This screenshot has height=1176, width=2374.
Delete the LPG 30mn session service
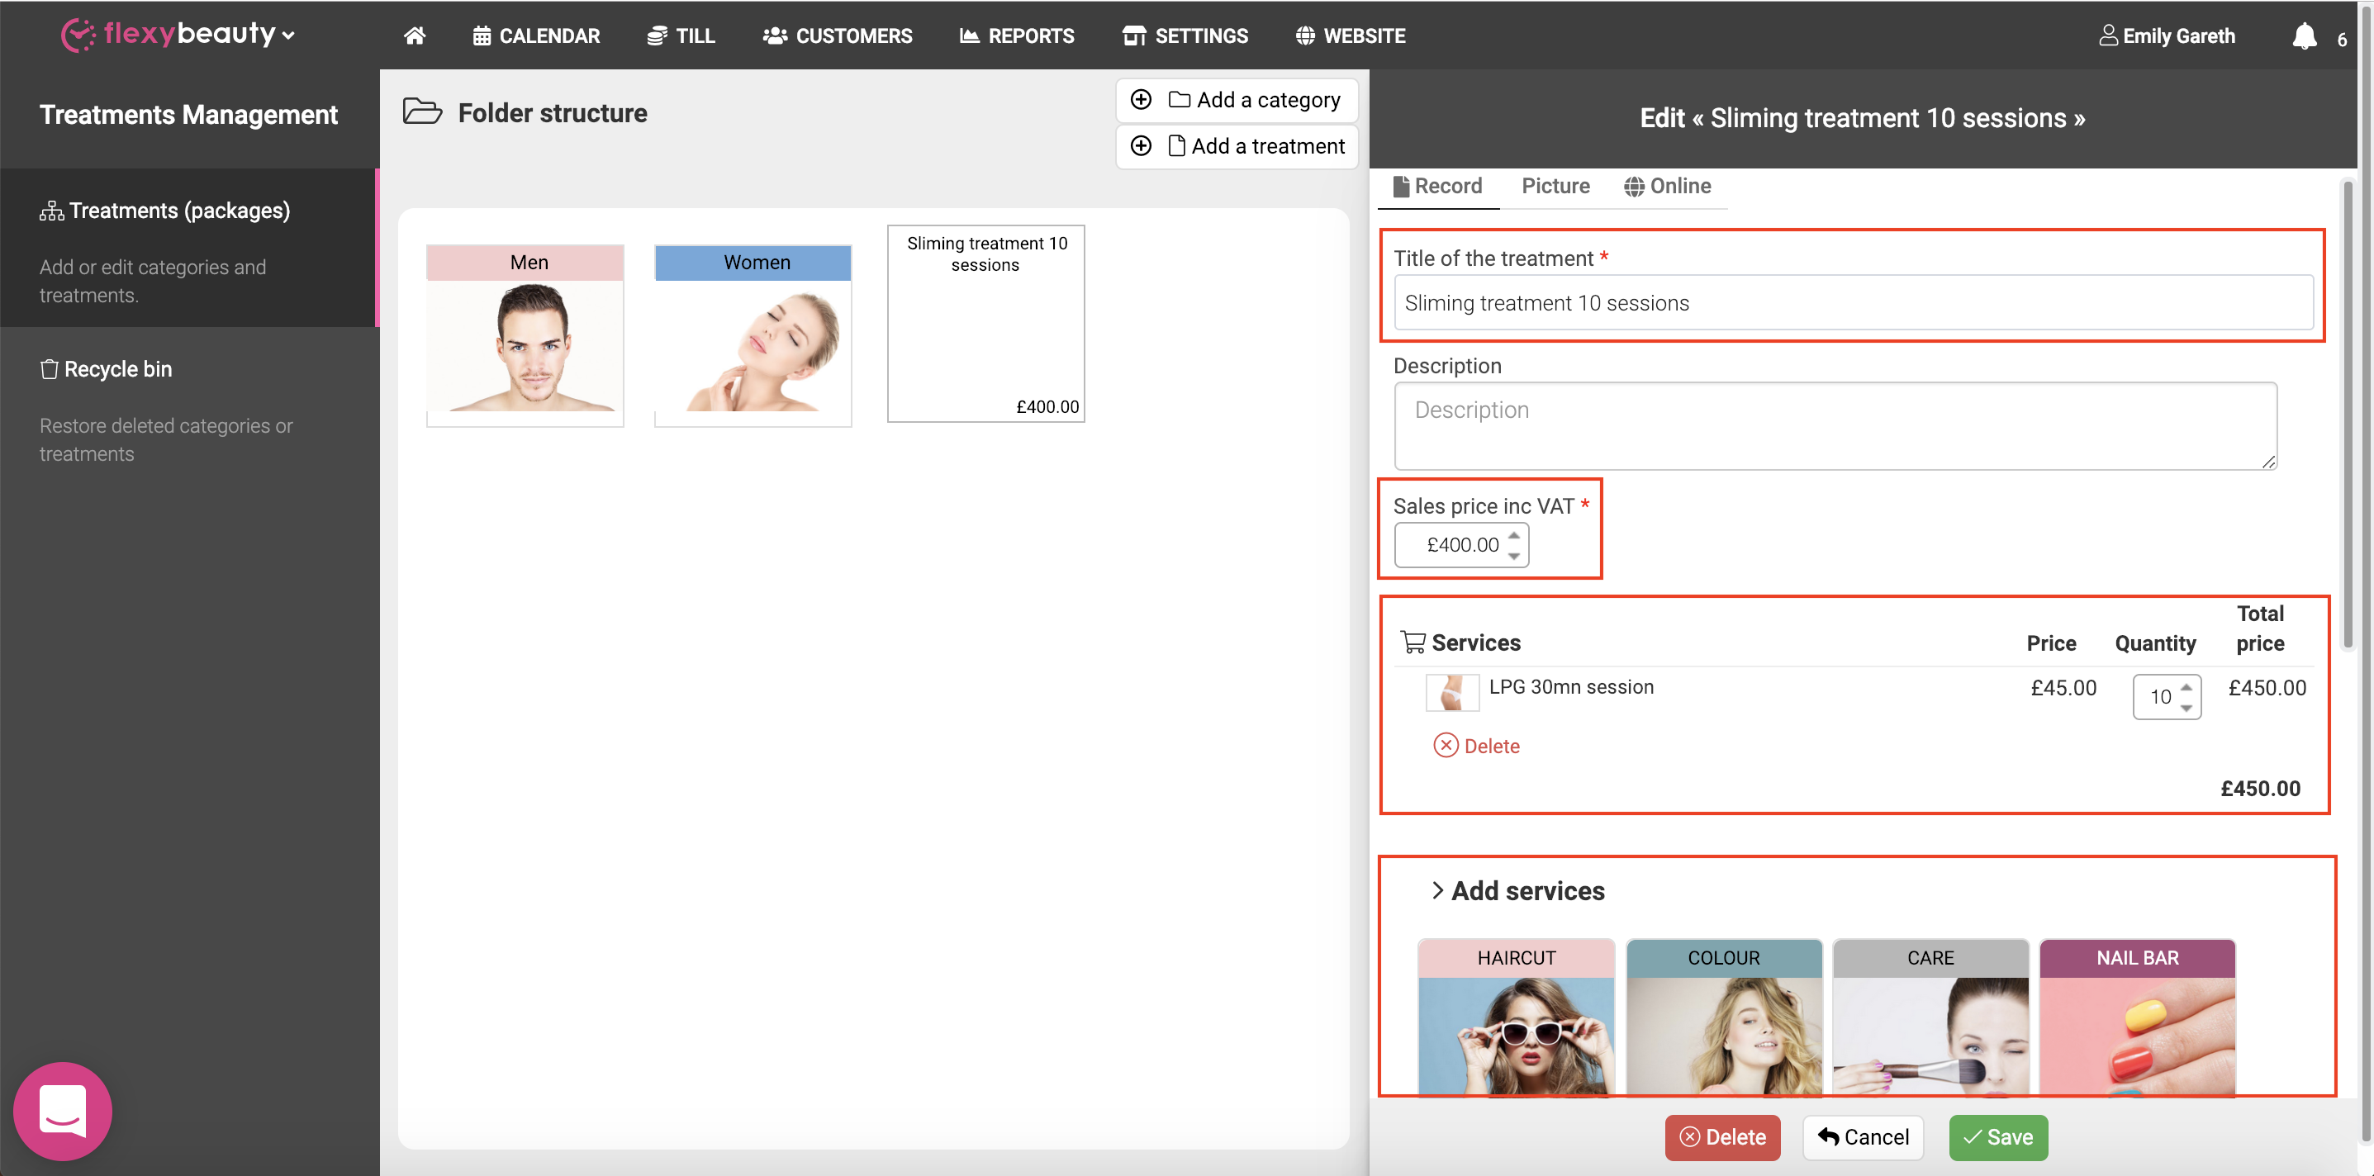click(x=1476, y=746)
